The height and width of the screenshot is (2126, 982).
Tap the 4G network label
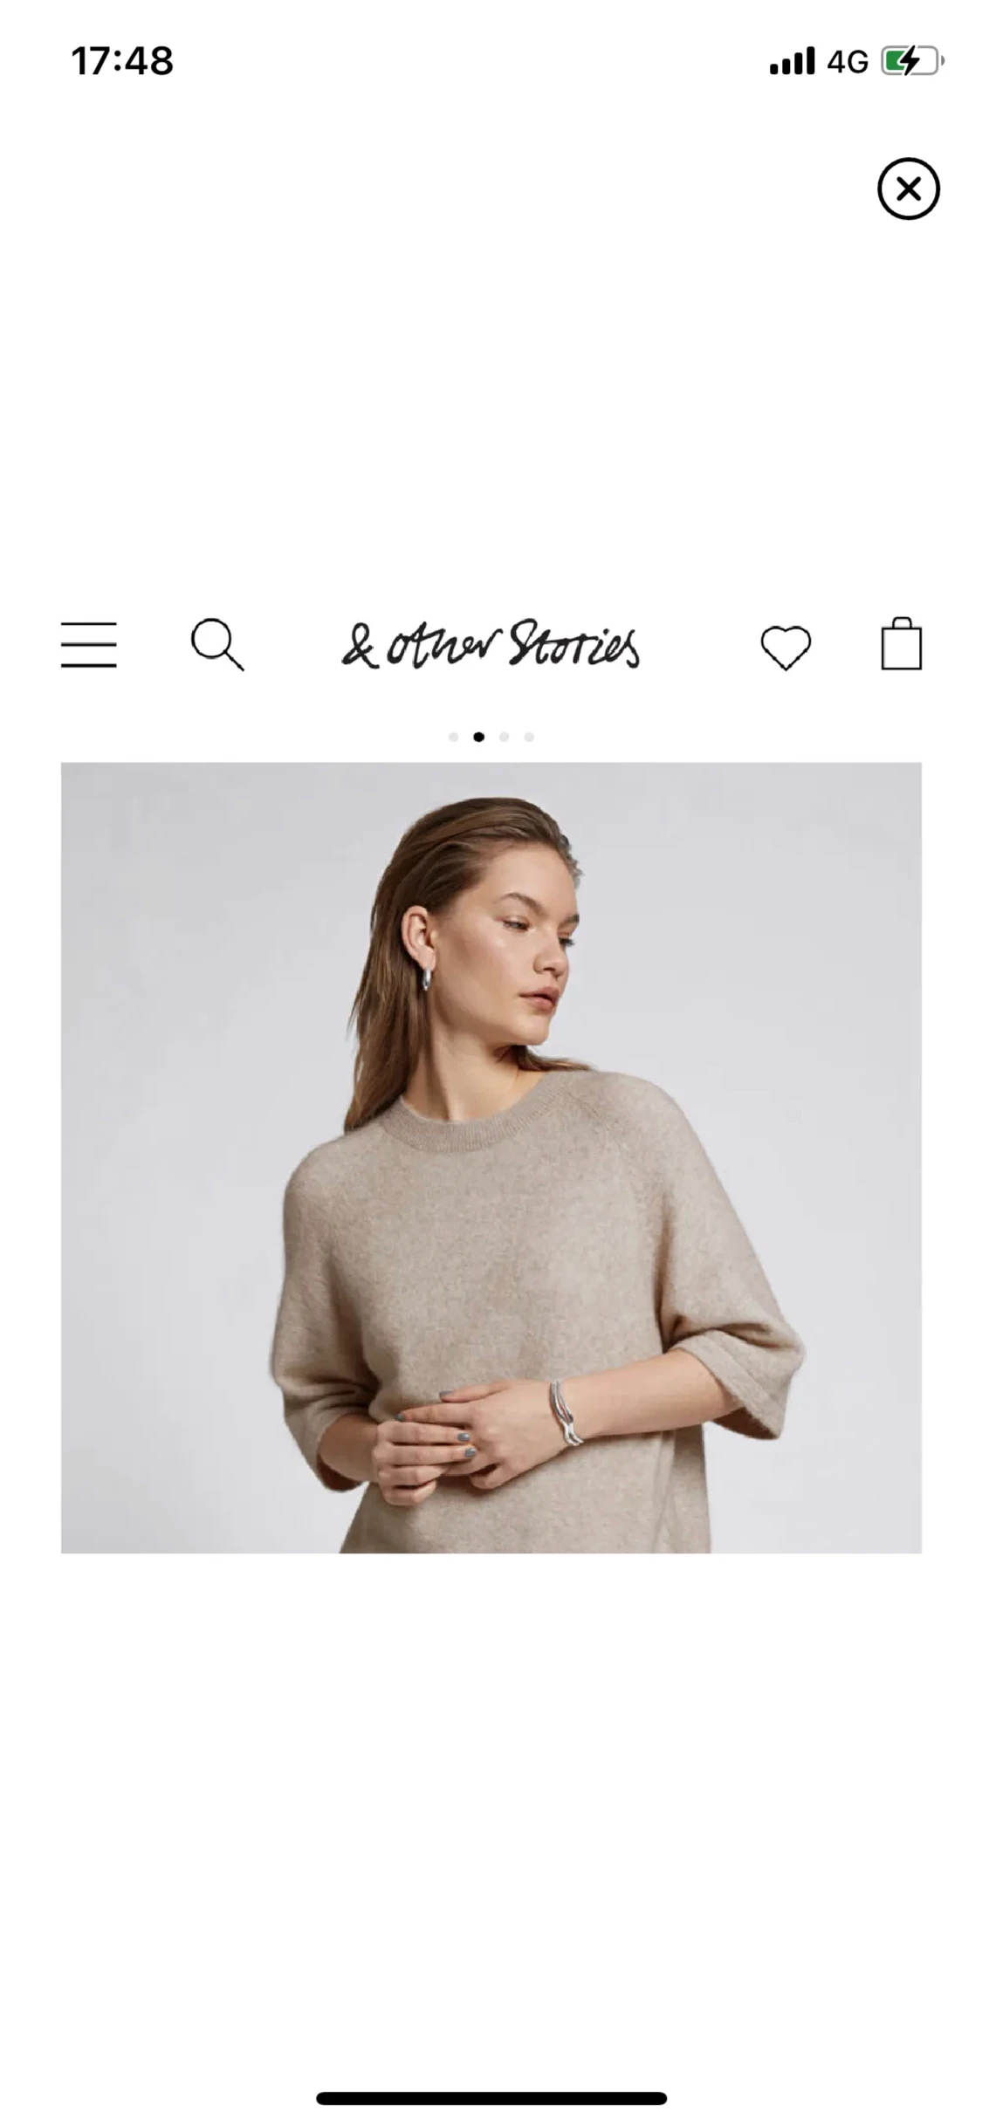848,62
